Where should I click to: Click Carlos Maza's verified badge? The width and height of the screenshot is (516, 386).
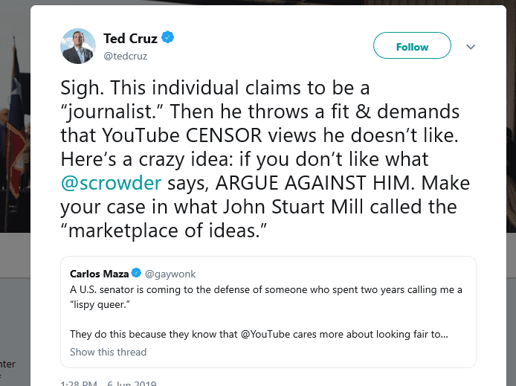click(x=136, y=273)
